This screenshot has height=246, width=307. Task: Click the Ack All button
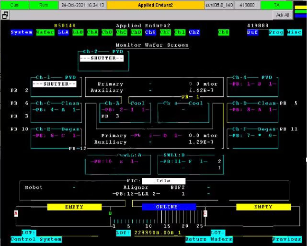[283, 15]
